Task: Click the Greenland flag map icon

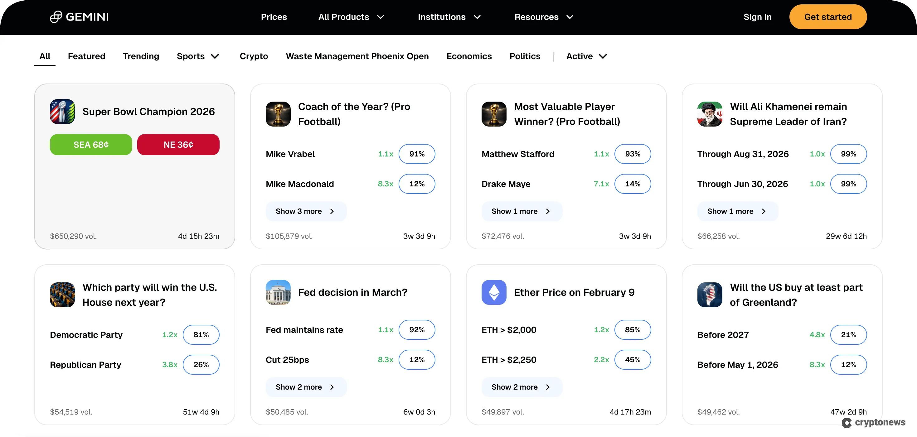Action: pyautogui.click(x=710, y=295)
